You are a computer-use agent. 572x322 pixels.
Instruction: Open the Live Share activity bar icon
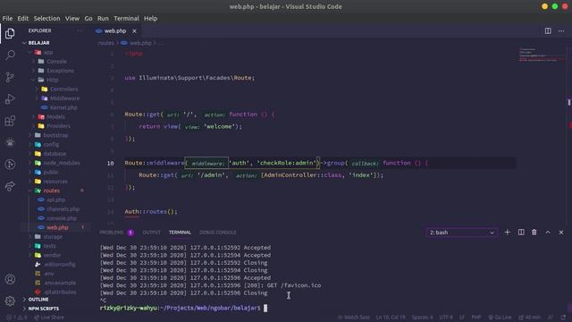[10, 187]
